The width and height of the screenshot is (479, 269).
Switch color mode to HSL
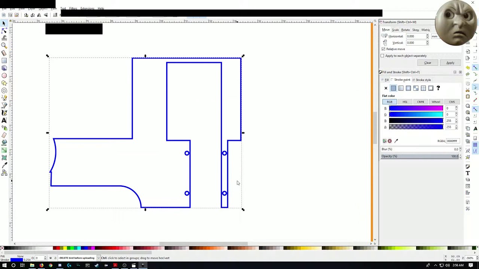coord(405,102)
